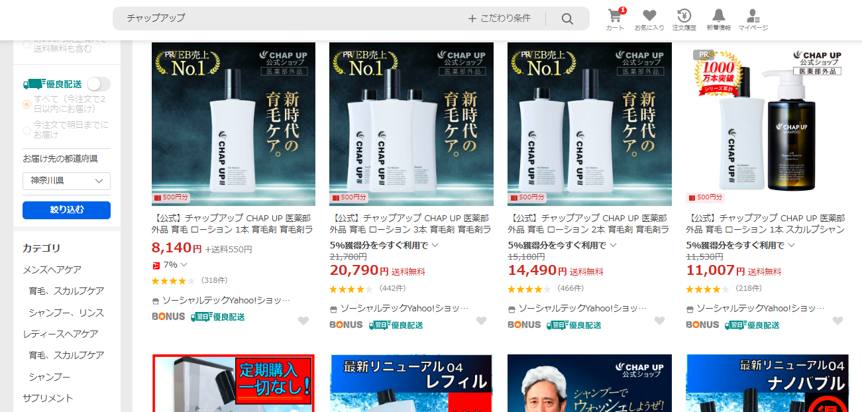Toggle the 優良配送 switch on
The image size is (862, 412).
99,84
